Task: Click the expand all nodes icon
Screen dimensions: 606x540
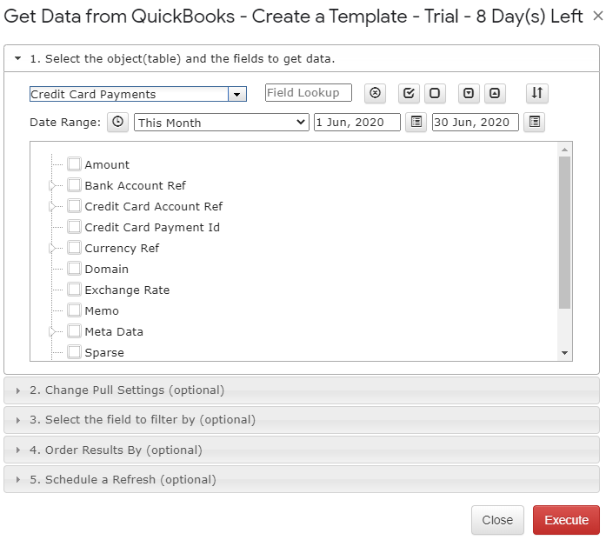Action: tap(469, 93)
